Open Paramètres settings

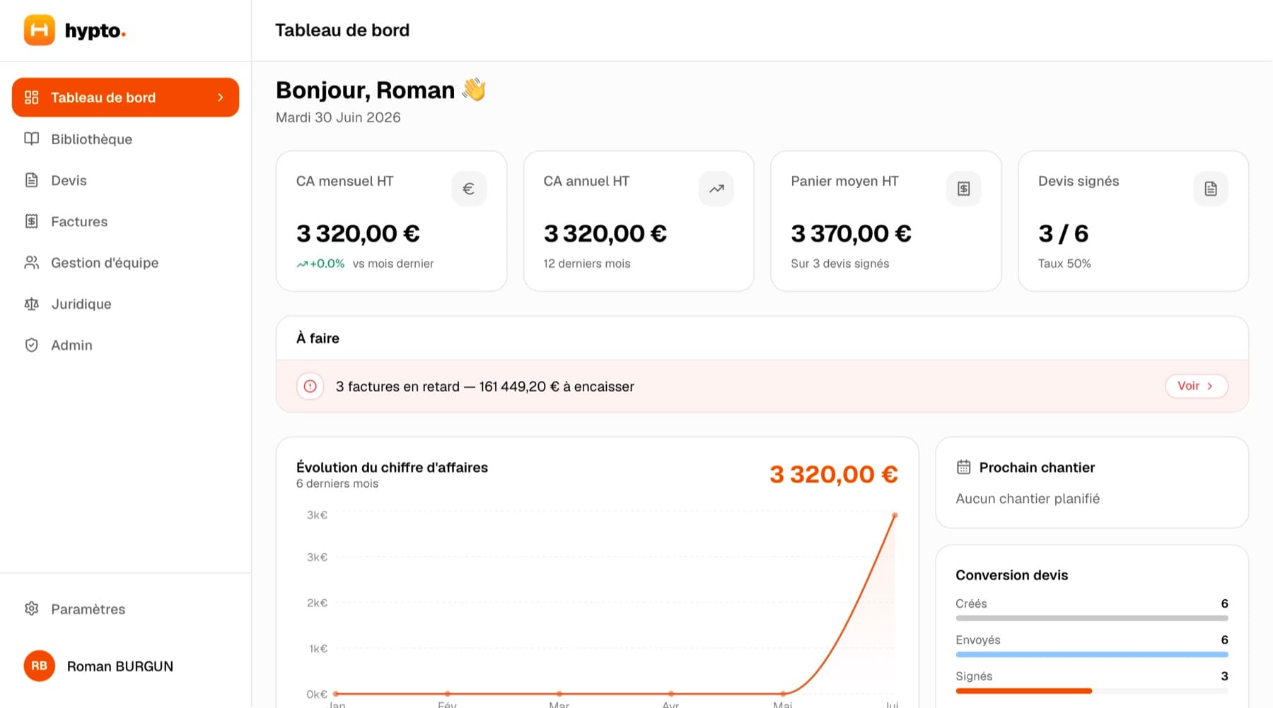(x=126, y=609)
